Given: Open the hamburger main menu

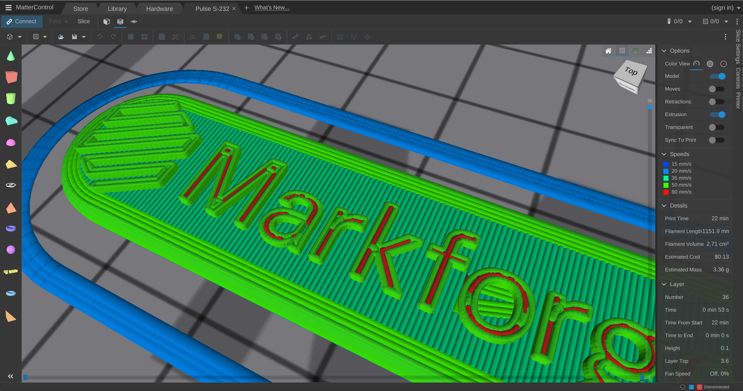Looking at the screenshot, I should pos(9,7).
